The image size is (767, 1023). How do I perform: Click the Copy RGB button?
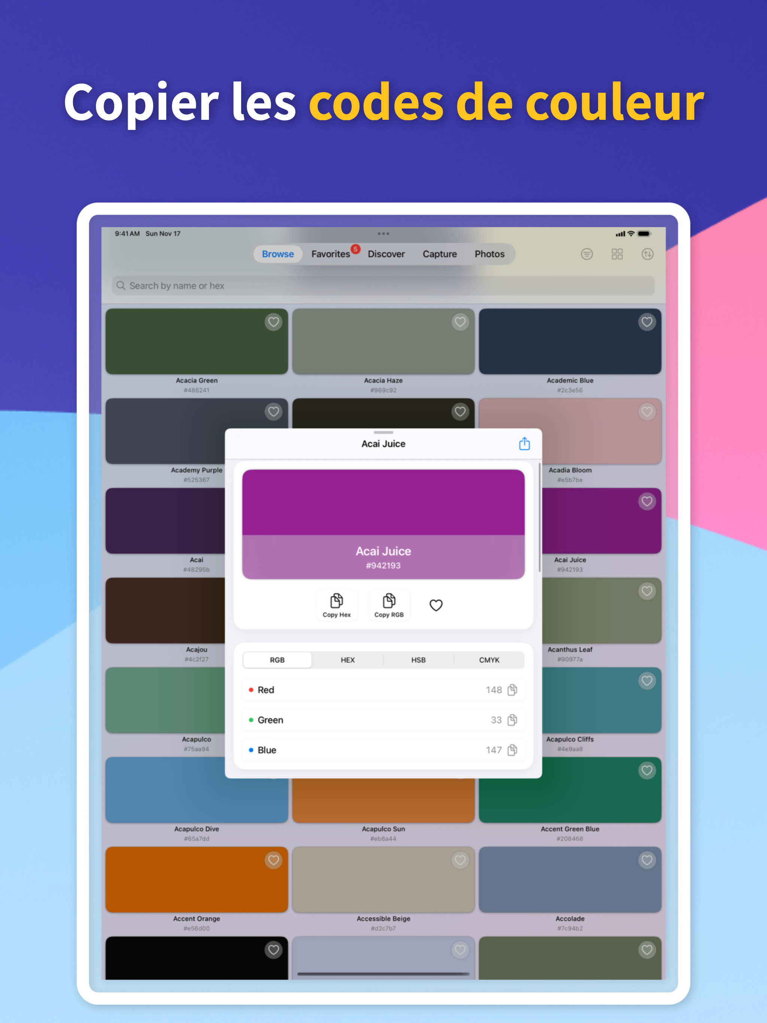coord(389,605)
